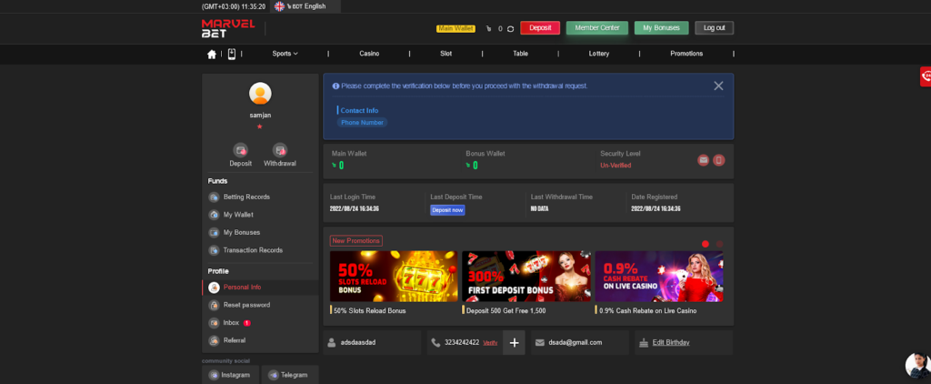Open the Casino menu
The height and width of the screenshot is (384, 931).
coord(369,54)
